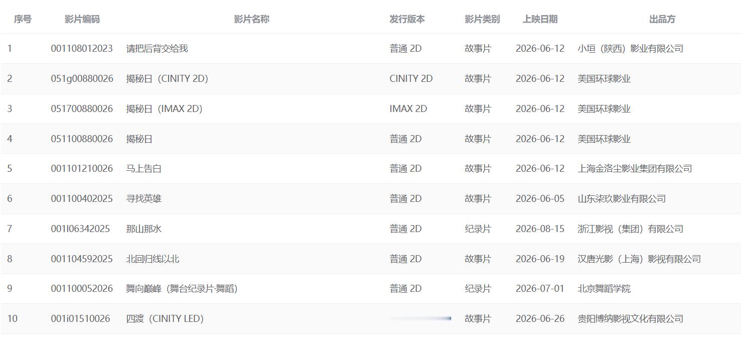Click 普通 2D in the 北回归线以北 row
The image size is (741, 338).
coord(405,259)
